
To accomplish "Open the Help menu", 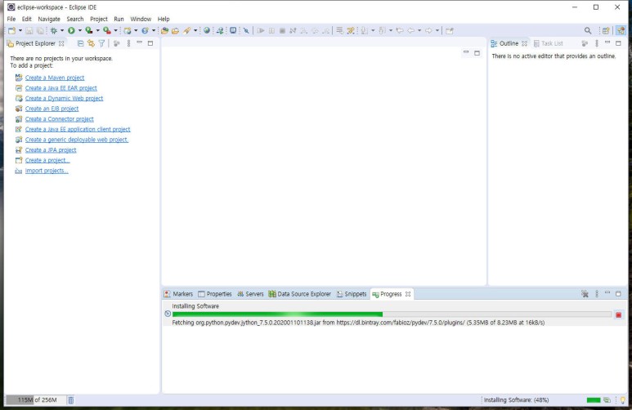I will [164, 19].
